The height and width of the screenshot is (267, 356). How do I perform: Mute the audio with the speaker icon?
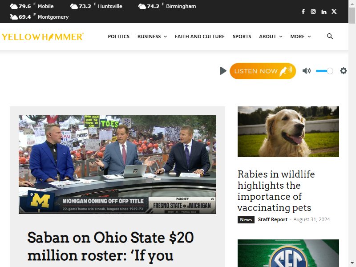[x=307, y=71]
